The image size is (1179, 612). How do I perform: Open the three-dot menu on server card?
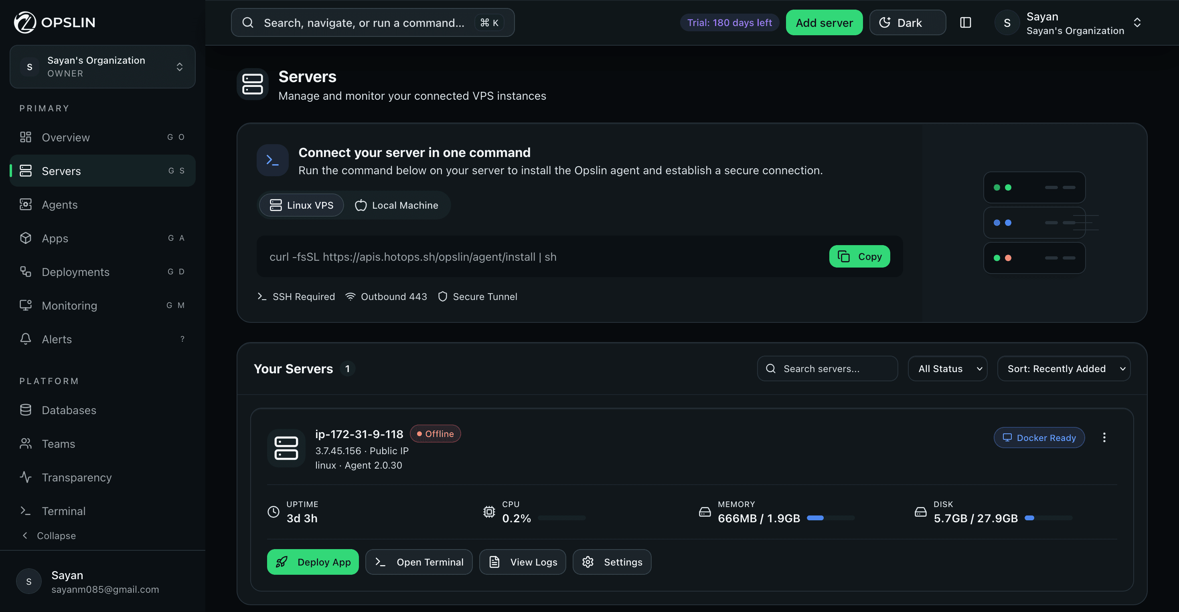tap(1104, 437)
